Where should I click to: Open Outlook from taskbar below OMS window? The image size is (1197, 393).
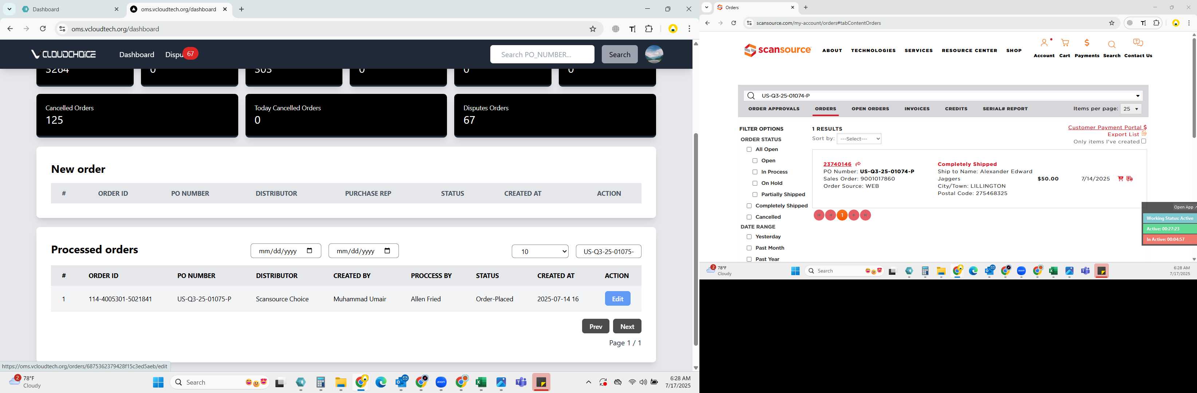(401, 382)
